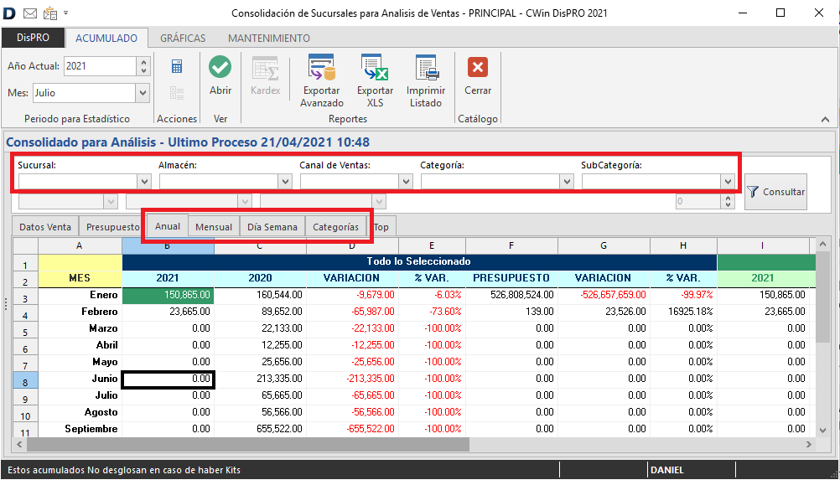Click the Consultar filter button

[775, 192]
